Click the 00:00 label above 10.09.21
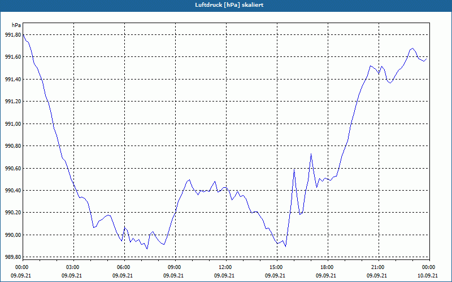The image size is (452, 282). click(429, 267)
